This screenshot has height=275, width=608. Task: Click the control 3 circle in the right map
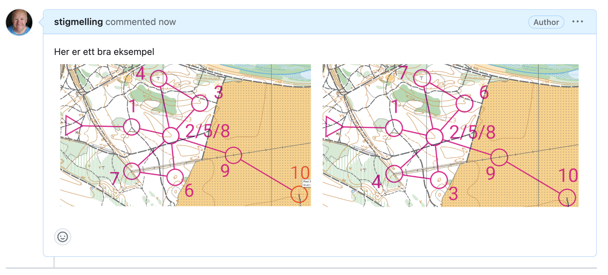(439, 180)
